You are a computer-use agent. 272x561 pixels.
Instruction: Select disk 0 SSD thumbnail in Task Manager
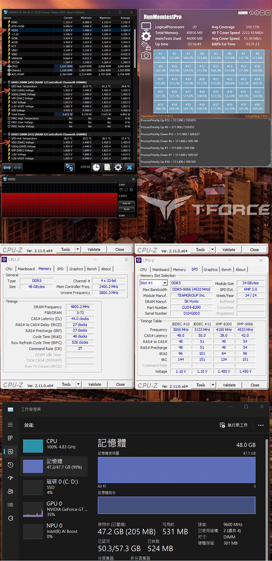coord(33,488)
